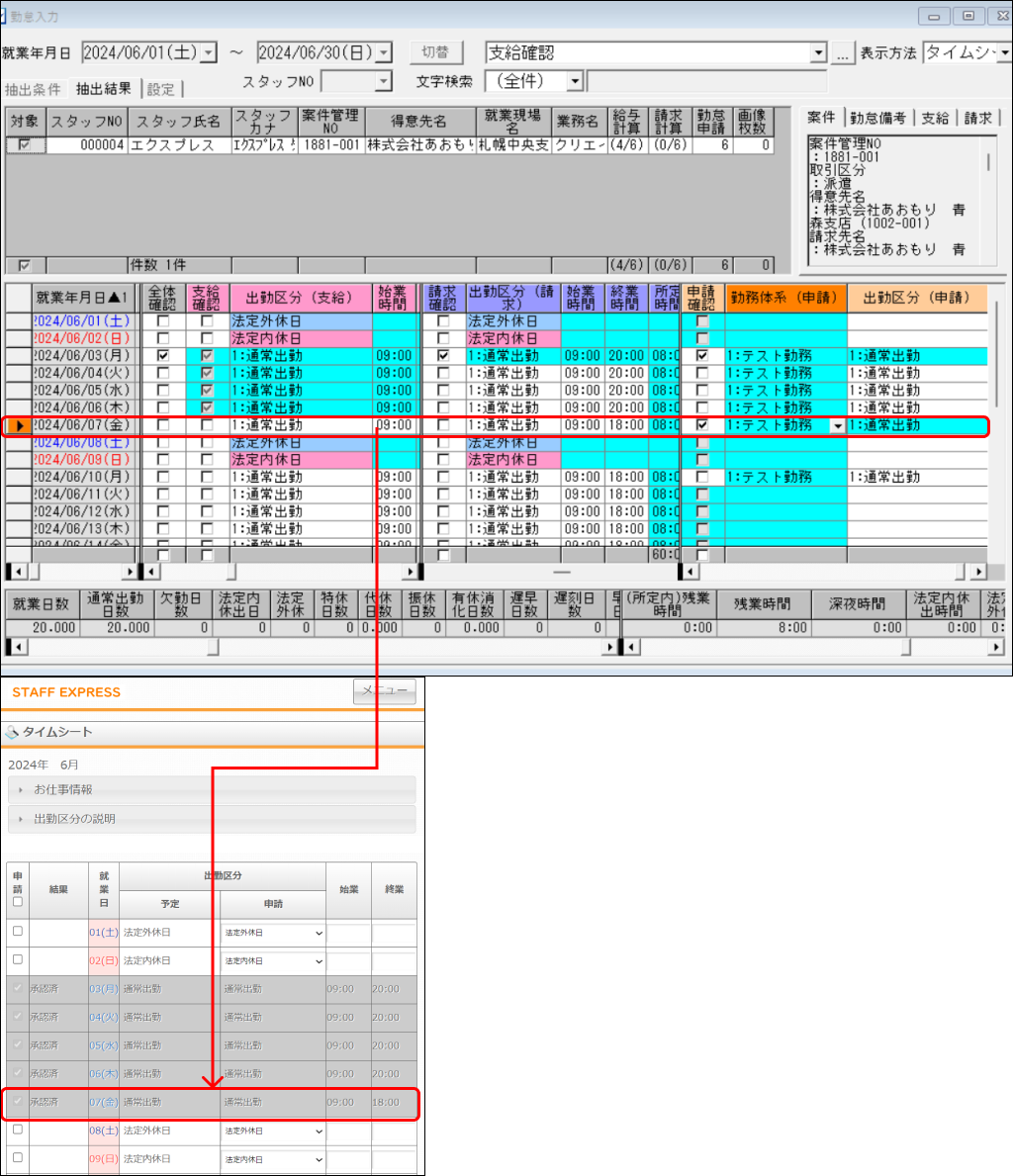This screenshot has width=1013, height=1176.
Task: Expand the 支給確認 combo box
Action: click(x=819, y=52)
